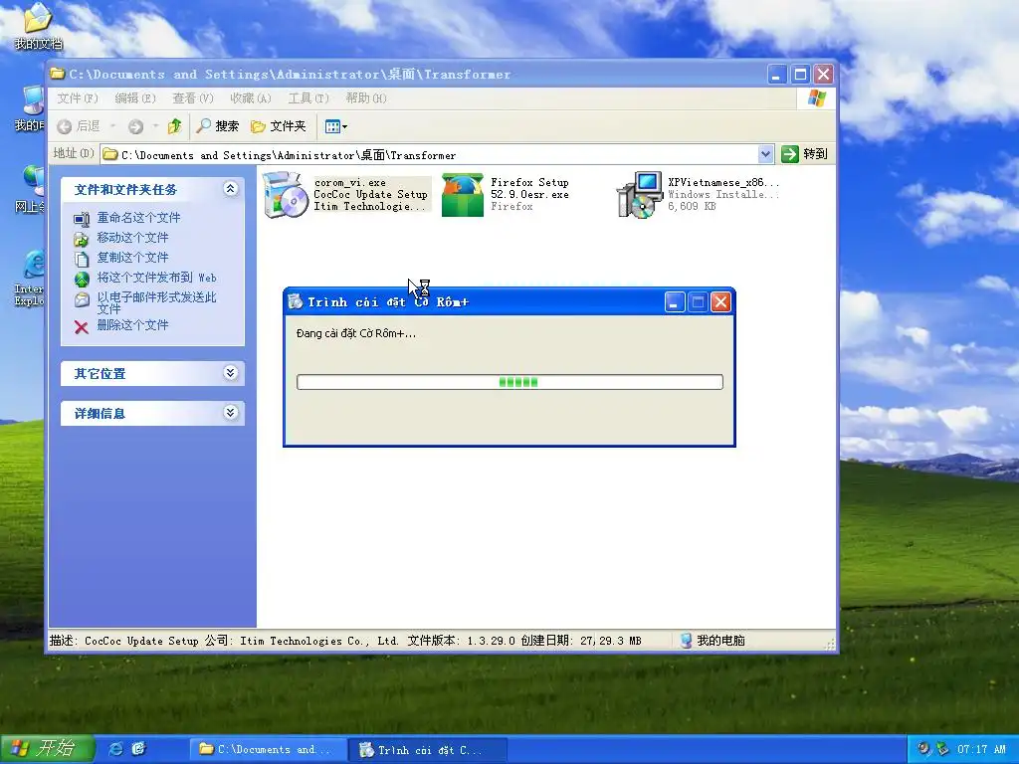Open the Tools (工具) menu

click(308, 98)
